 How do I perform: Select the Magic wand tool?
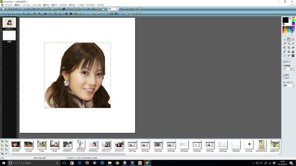point(289,44)
